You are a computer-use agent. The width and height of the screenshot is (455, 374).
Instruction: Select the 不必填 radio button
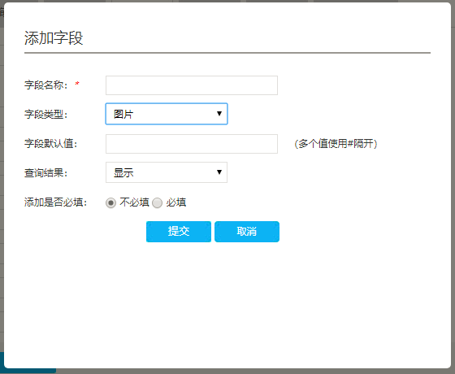click(x=110, y=202)
